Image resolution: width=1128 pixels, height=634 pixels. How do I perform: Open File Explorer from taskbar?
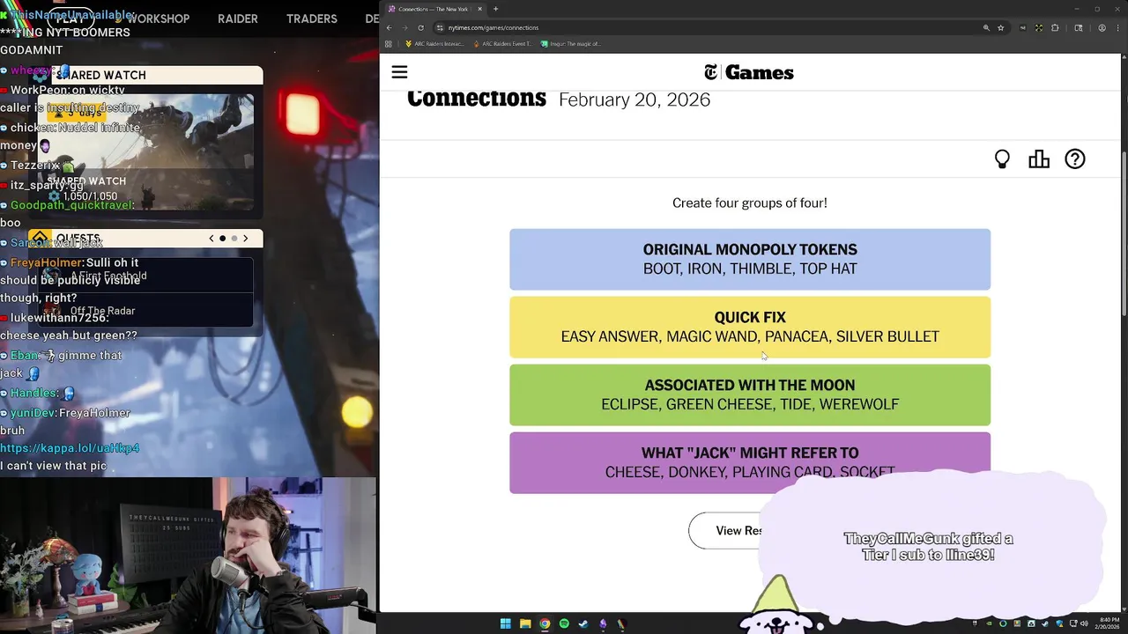[x=525, y=624]
